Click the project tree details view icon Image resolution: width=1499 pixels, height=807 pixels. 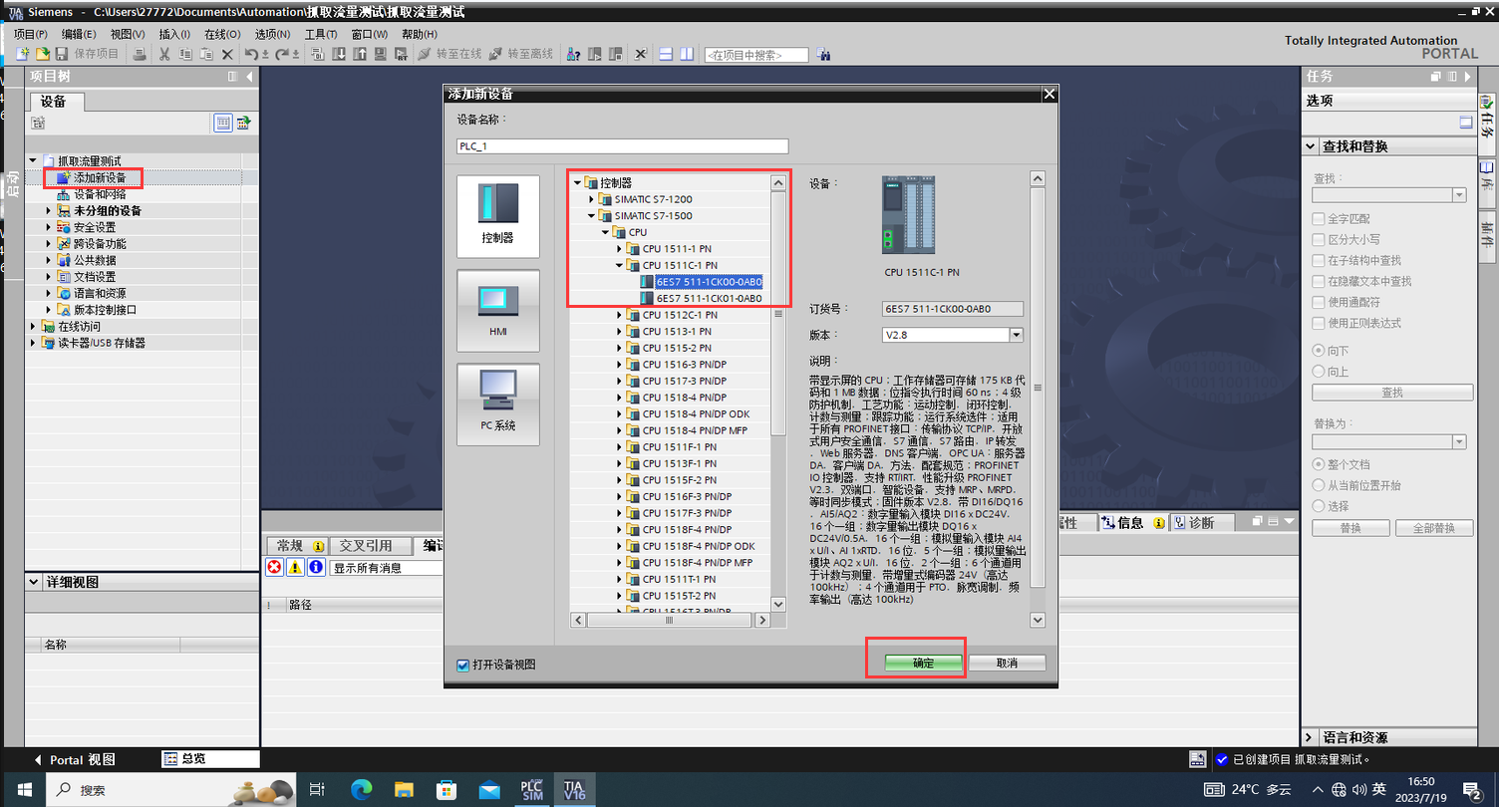point(223,123)
